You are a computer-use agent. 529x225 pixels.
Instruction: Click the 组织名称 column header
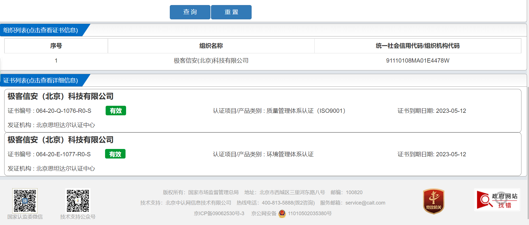tap(211, 46)
